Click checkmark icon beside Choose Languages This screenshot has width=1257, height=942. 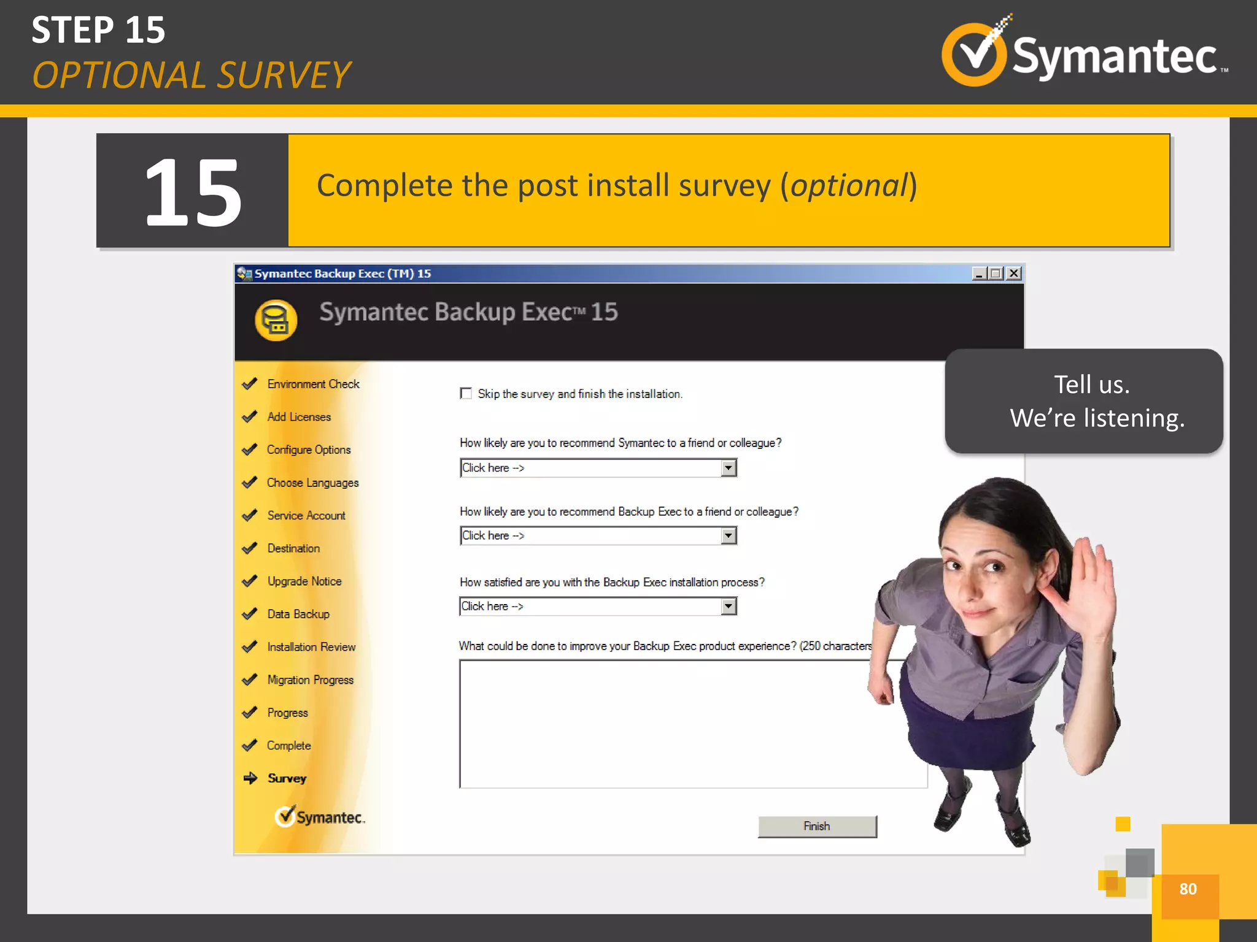pyautogui.click(x=249, y=483)
